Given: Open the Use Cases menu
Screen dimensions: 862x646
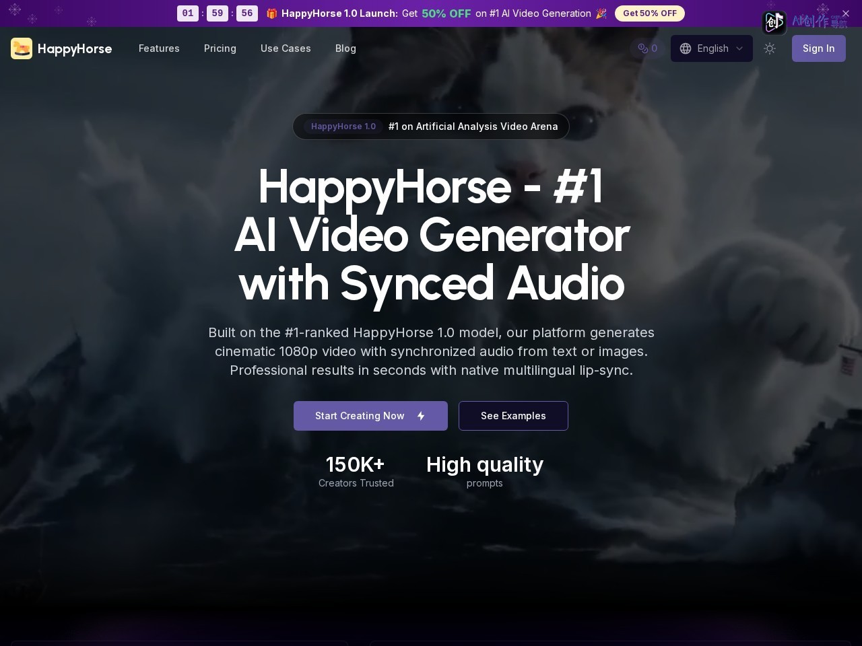Looking at the screenshot, I should tap(286, 48).
